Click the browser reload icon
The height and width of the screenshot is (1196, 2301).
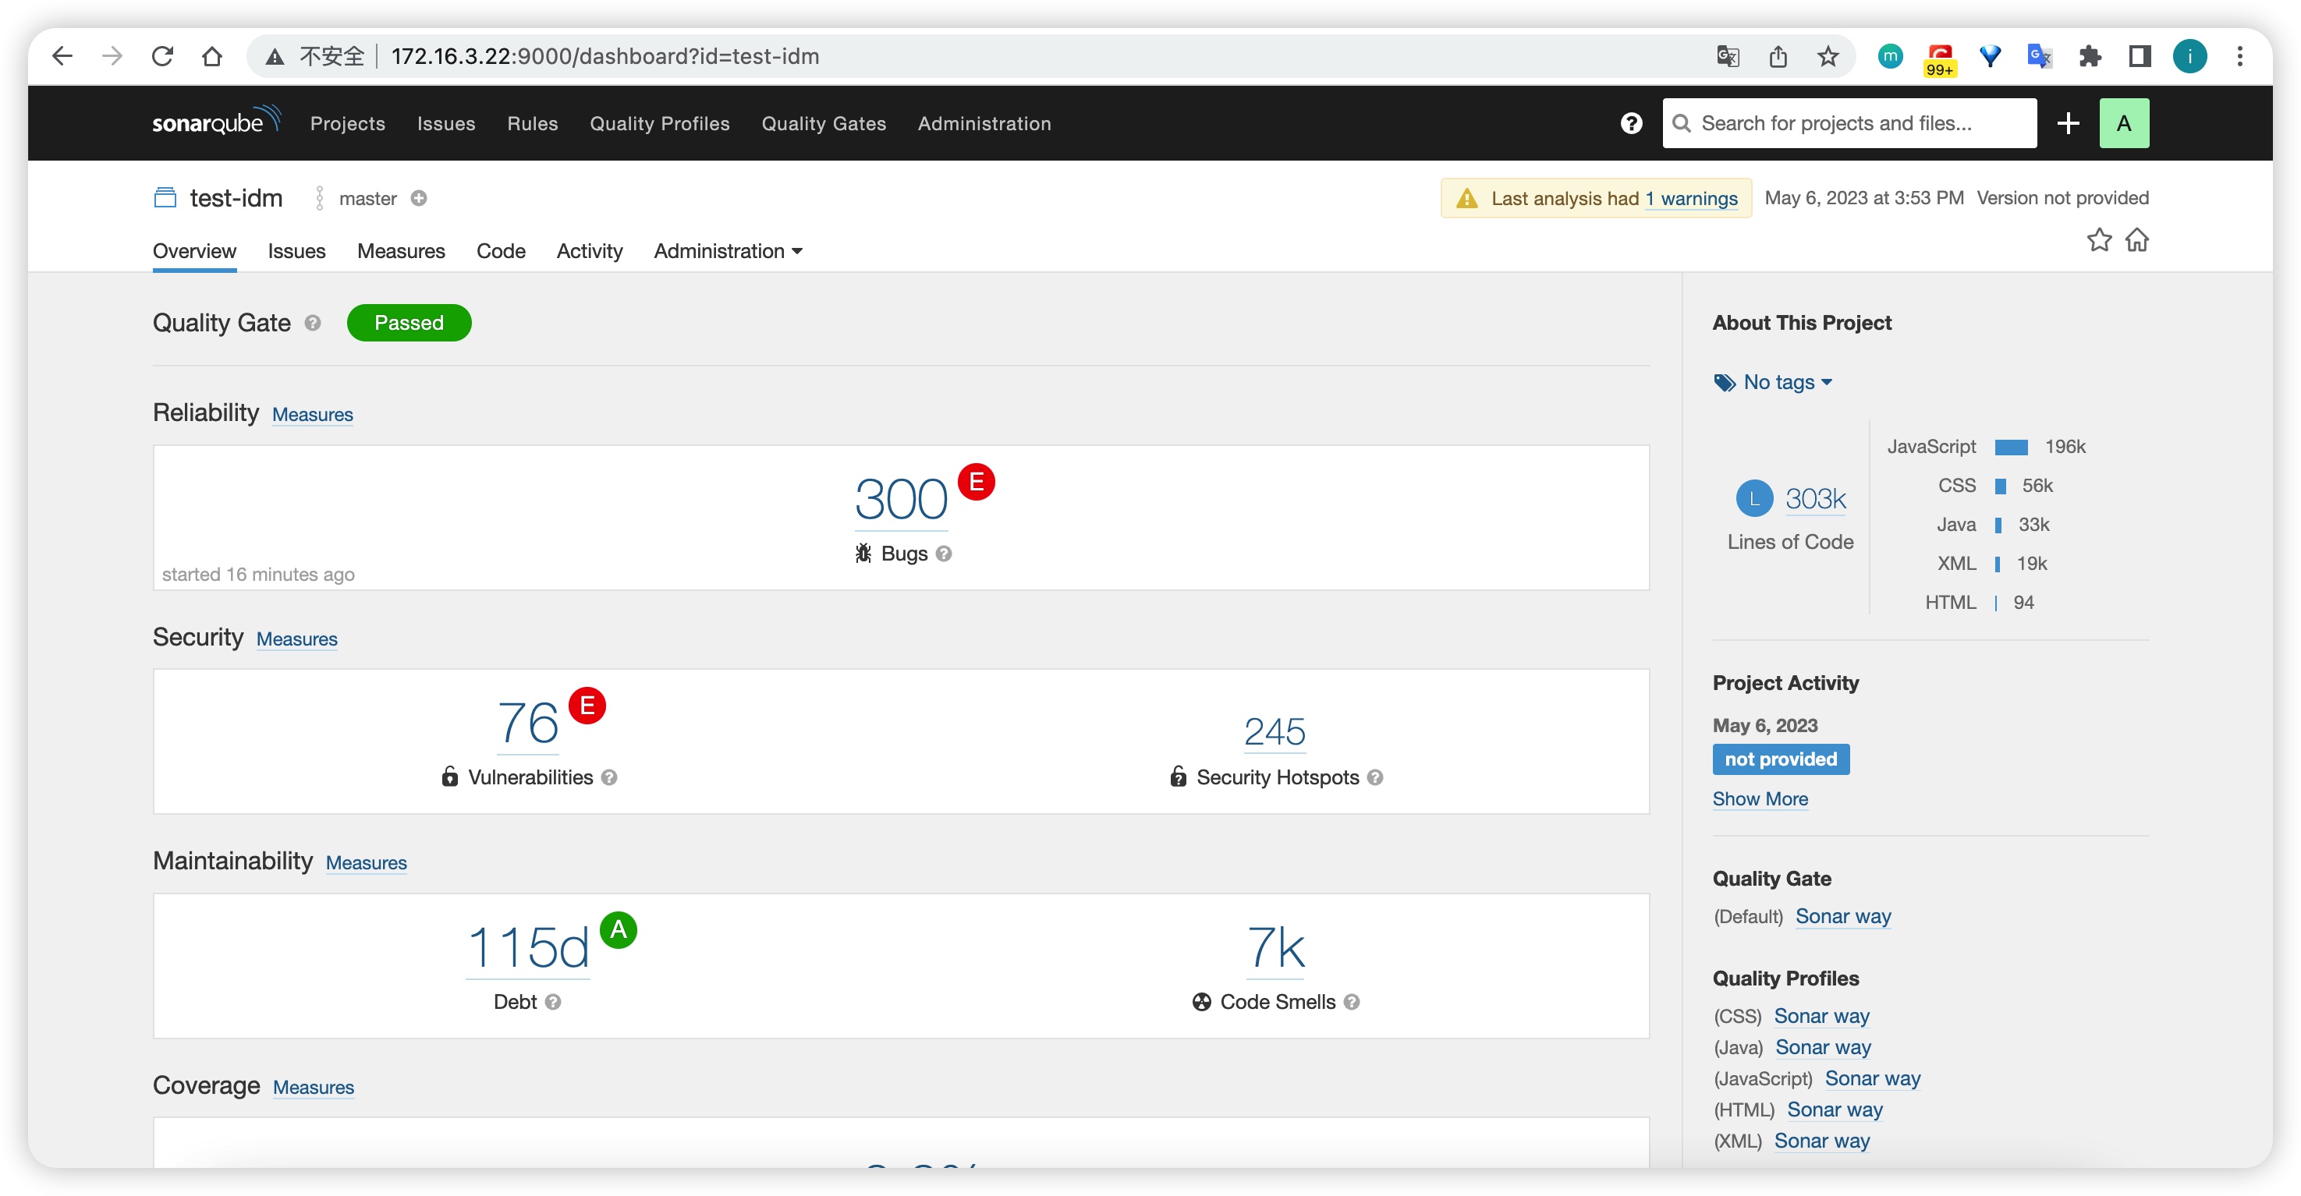click(x=161, y=56)
